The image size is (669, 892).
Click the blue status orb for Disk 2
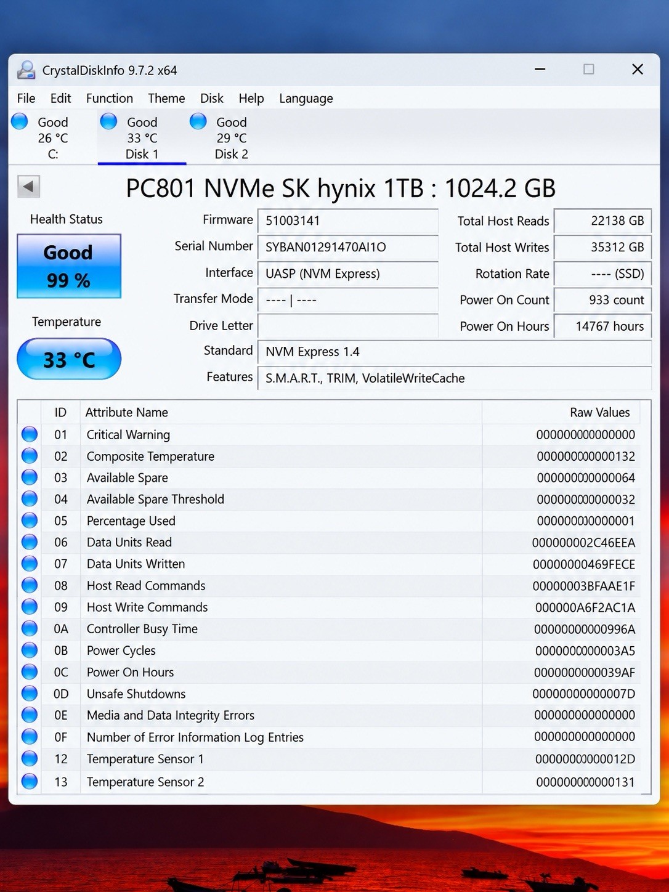pyautogui.click(x=198, y=121)
